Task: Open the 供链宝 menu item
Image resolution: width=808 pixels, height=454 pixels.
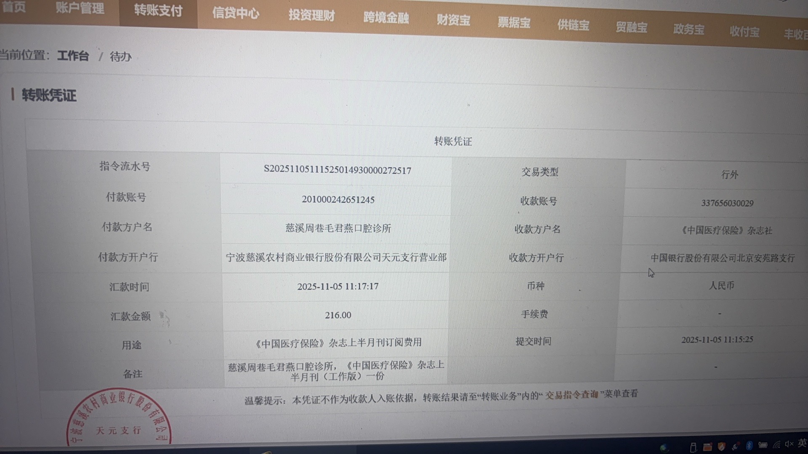Action: [x=573, y=25]
